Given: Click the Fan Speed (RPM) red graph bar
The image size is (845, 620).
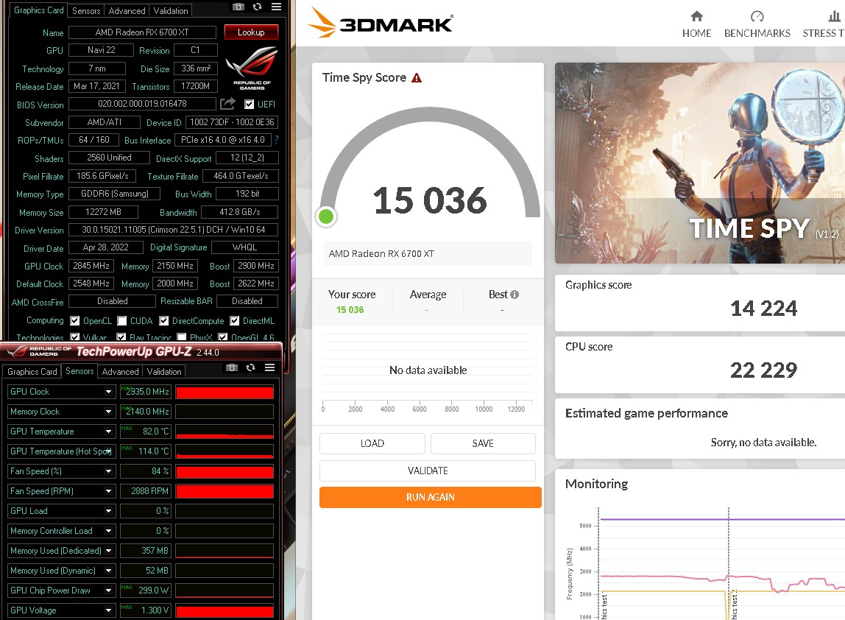Looking at the screenshot, I should (x=224, y=492).
